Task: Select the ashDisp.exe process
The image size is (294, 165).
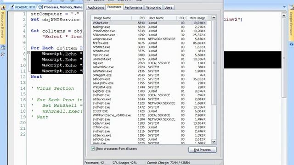Action: click(149, 139)
